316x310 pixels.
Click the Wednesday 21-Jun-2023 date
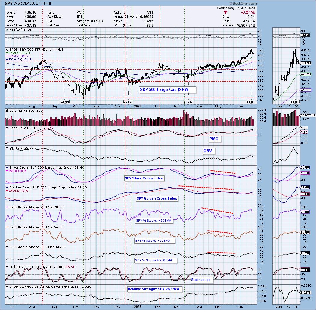click(x=236, y=8)
